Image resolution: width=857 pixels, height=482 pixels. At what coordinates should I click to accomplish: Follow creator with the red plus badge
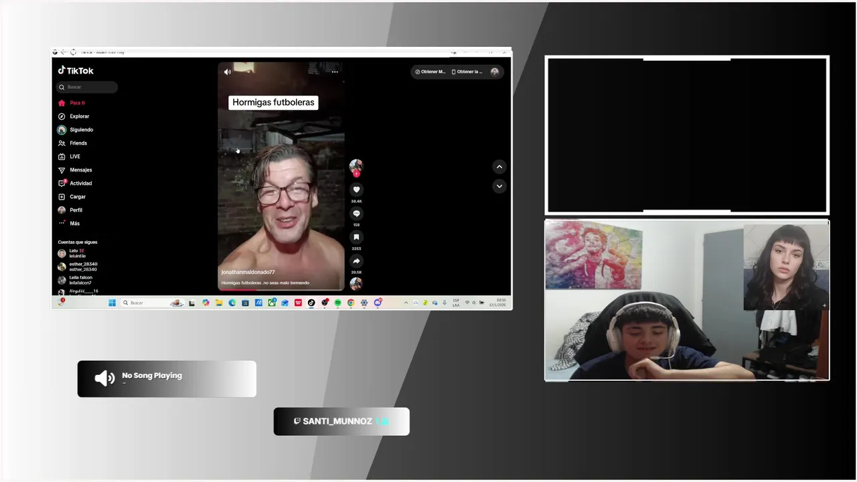point(356,173)
